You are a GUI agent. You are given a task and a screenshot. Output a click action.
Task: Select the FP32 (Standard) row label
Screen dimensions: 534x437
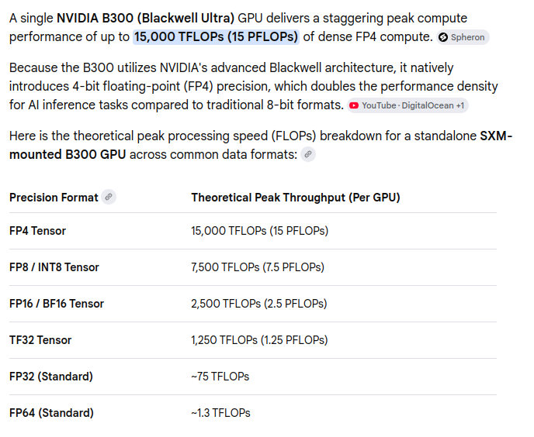[x=51, y=377]
